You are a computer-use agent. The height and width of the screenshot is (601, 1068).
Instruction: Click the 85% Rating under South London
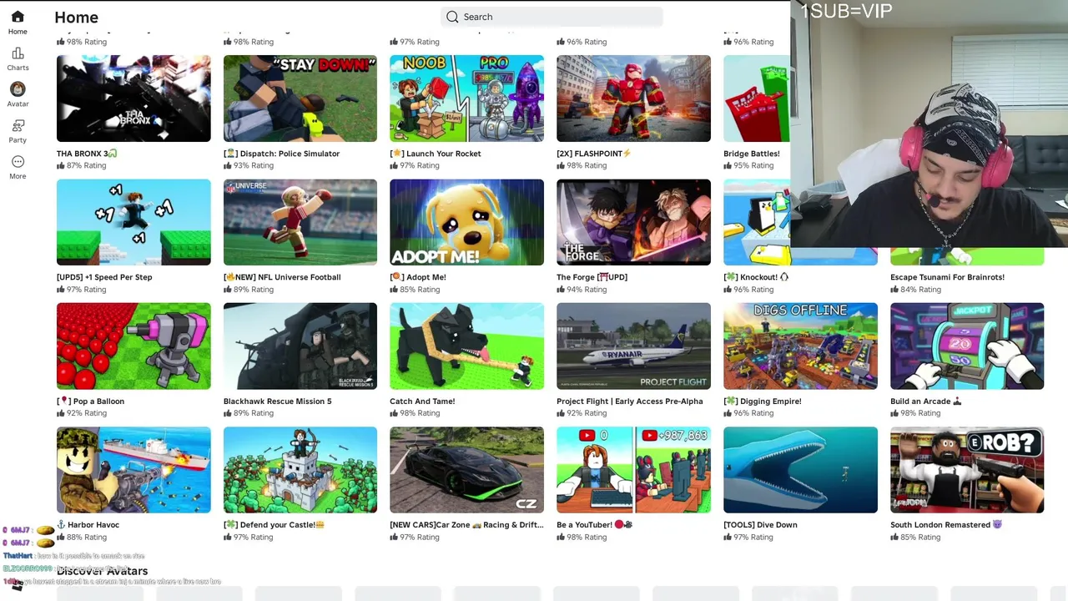click(915, 538)
